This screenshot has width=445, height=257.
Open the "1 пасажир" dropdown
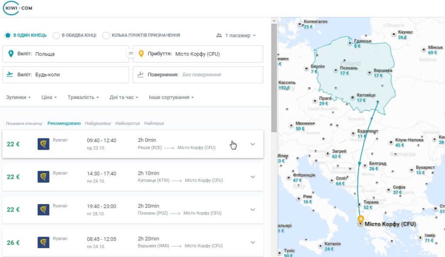pyautogui.click(x=236, y=36)
